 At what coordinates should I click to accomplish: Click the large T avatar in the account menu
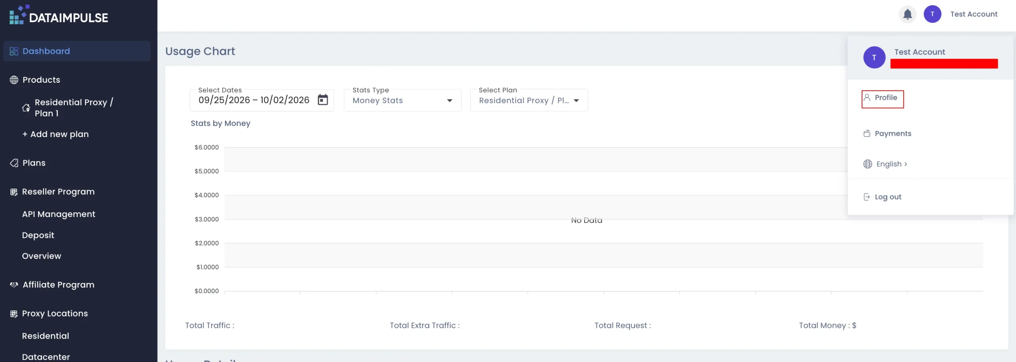pos(874,57)
